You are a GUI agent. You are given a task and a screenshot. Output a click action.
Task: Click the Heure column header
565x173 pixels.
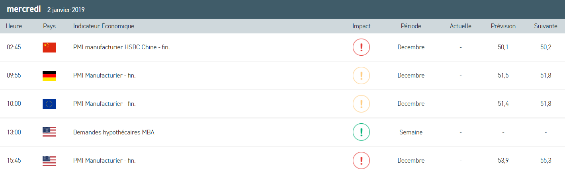pos(14,26)
